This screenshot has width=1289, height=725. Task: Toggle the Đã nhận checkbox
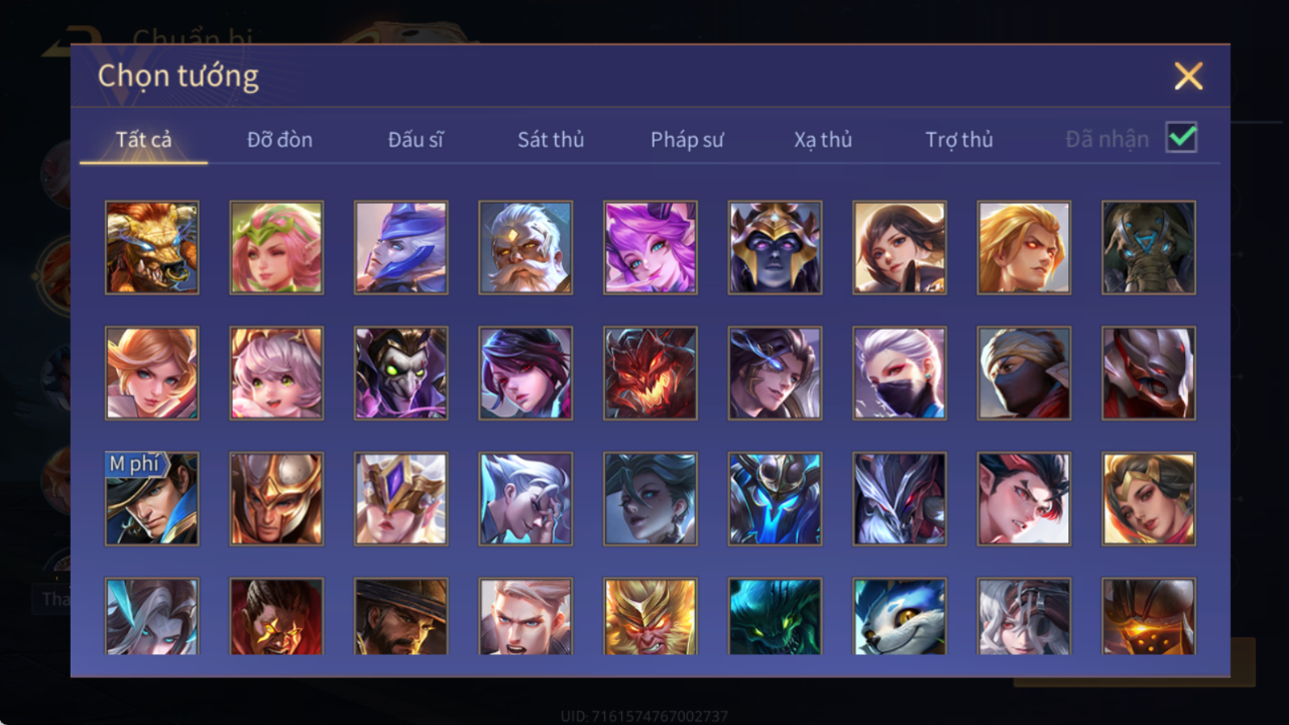tap(1181, 139)
